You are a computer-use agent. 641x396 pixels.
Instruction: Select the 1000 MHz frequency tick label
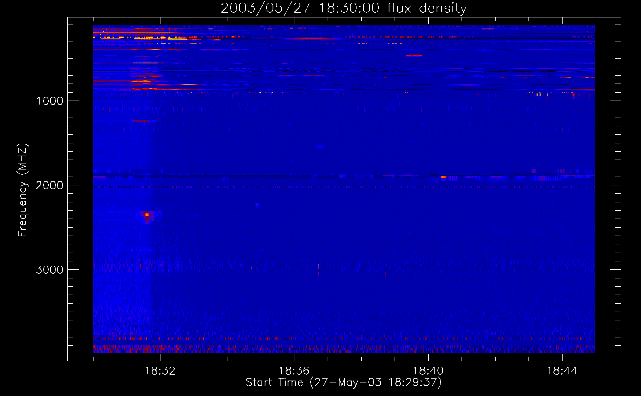coord(50,101)
